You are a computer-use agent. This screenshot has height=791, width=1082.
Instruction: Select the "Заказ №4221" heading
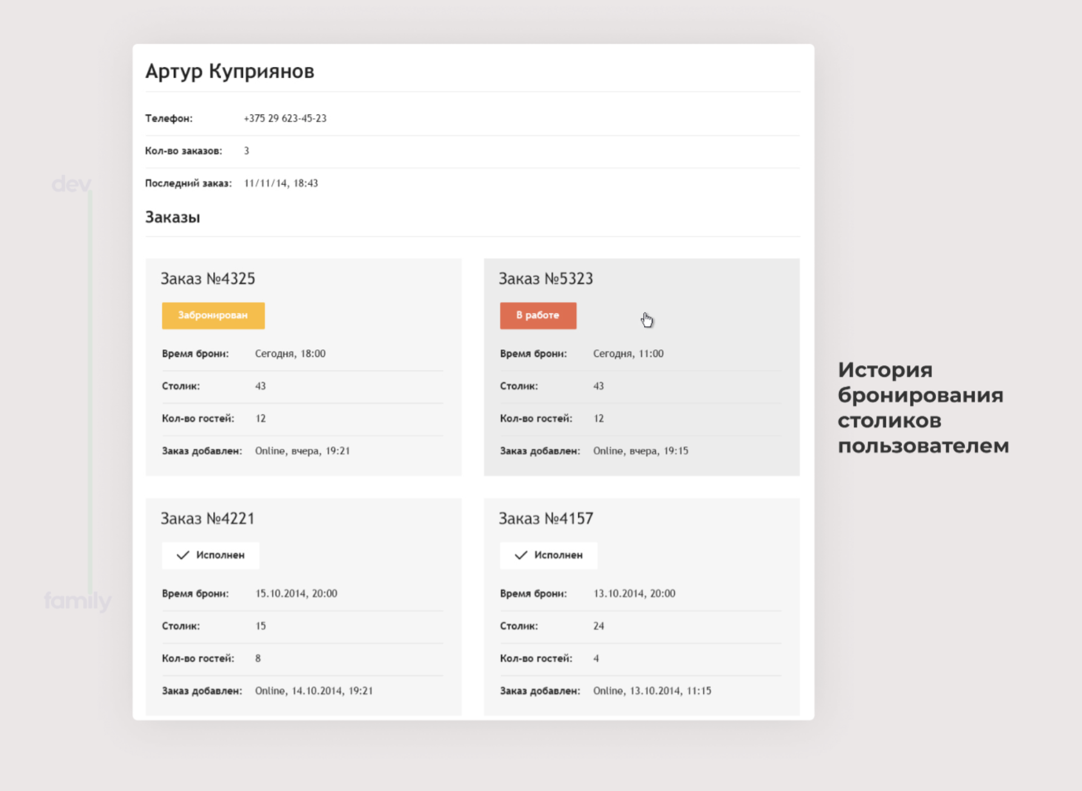[207, 518]
